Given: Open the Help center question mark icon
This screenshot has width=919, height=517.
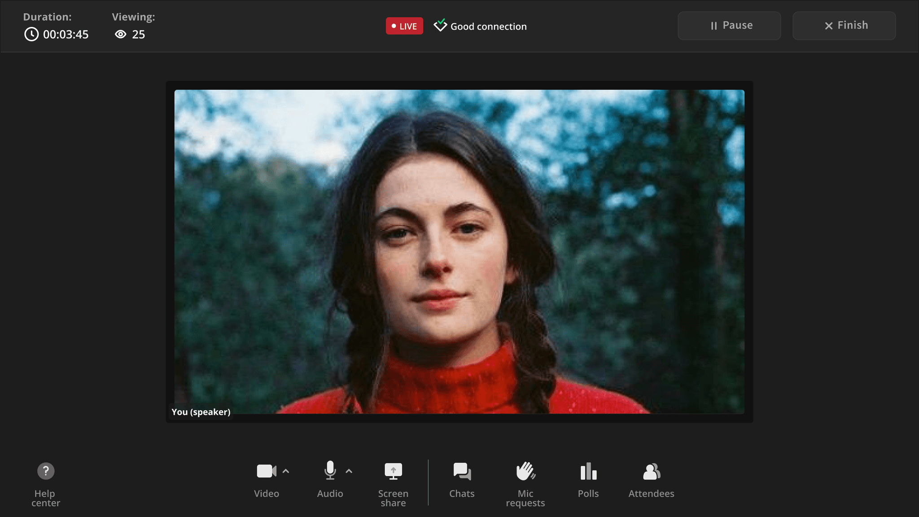Looking at the screenshot, I should tap(45, 471).
